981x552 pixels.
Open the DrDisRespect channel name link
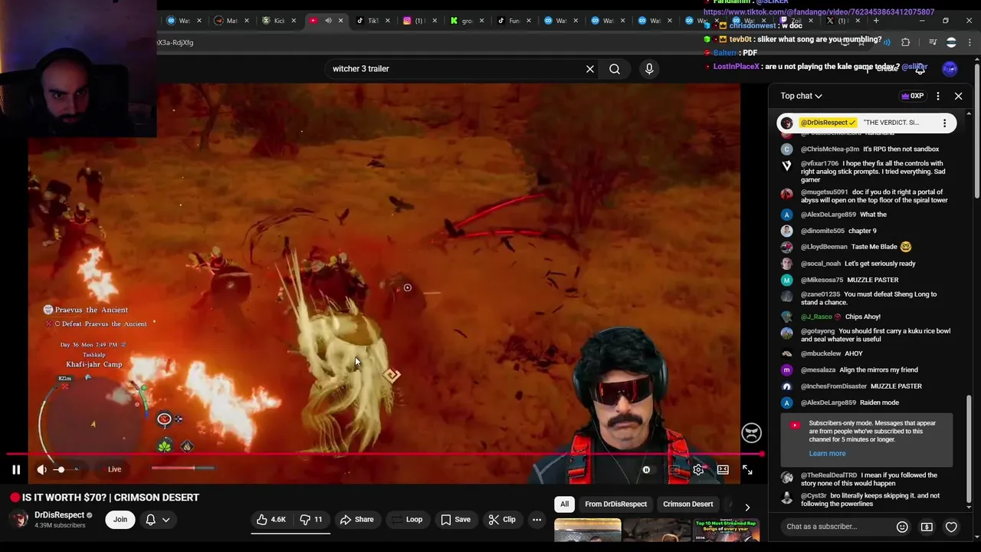pyautogui.click(x=59, y=515)
